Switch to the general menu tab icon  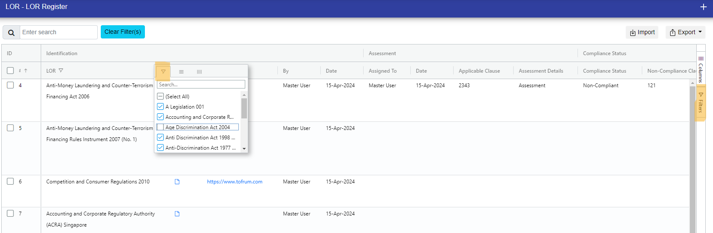(x=181, y=72)
